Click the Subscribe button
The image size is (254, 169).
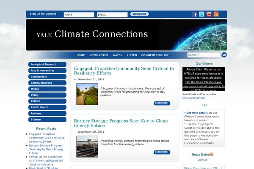coord(139,14)
